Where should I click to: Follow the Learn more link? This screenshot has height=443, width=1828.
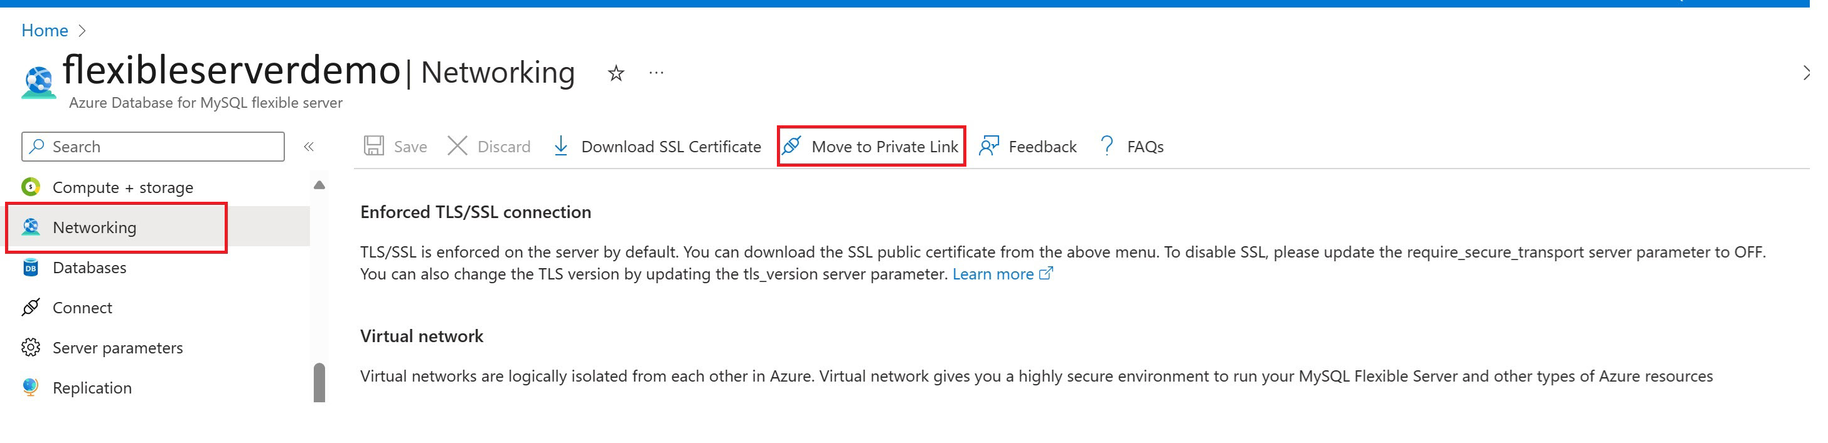[993, 274]
